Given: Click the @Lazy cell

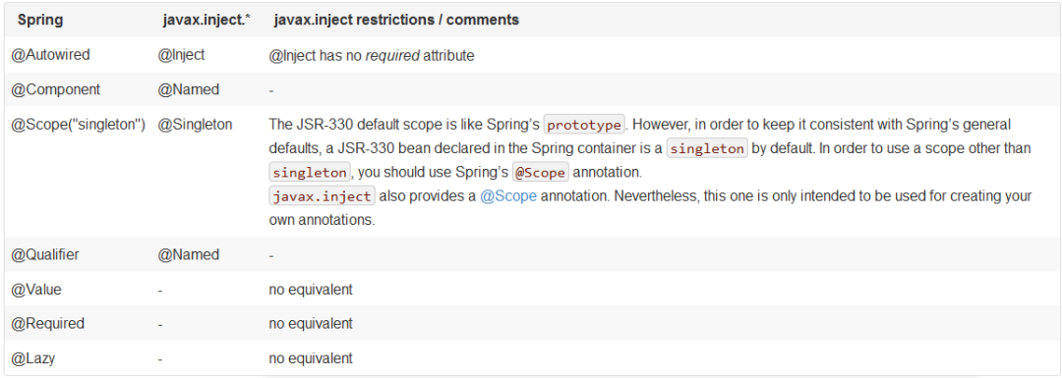Looking at the screenshot, I should coord(33,358).
